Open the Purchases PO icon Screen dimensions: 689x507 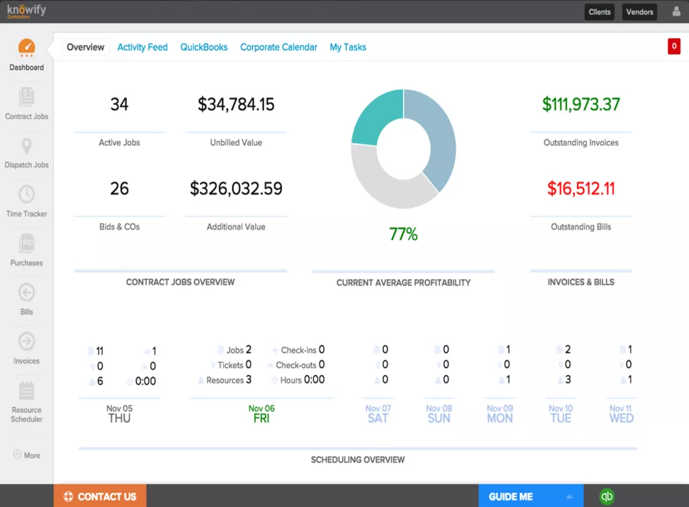[x=26, y=243]
